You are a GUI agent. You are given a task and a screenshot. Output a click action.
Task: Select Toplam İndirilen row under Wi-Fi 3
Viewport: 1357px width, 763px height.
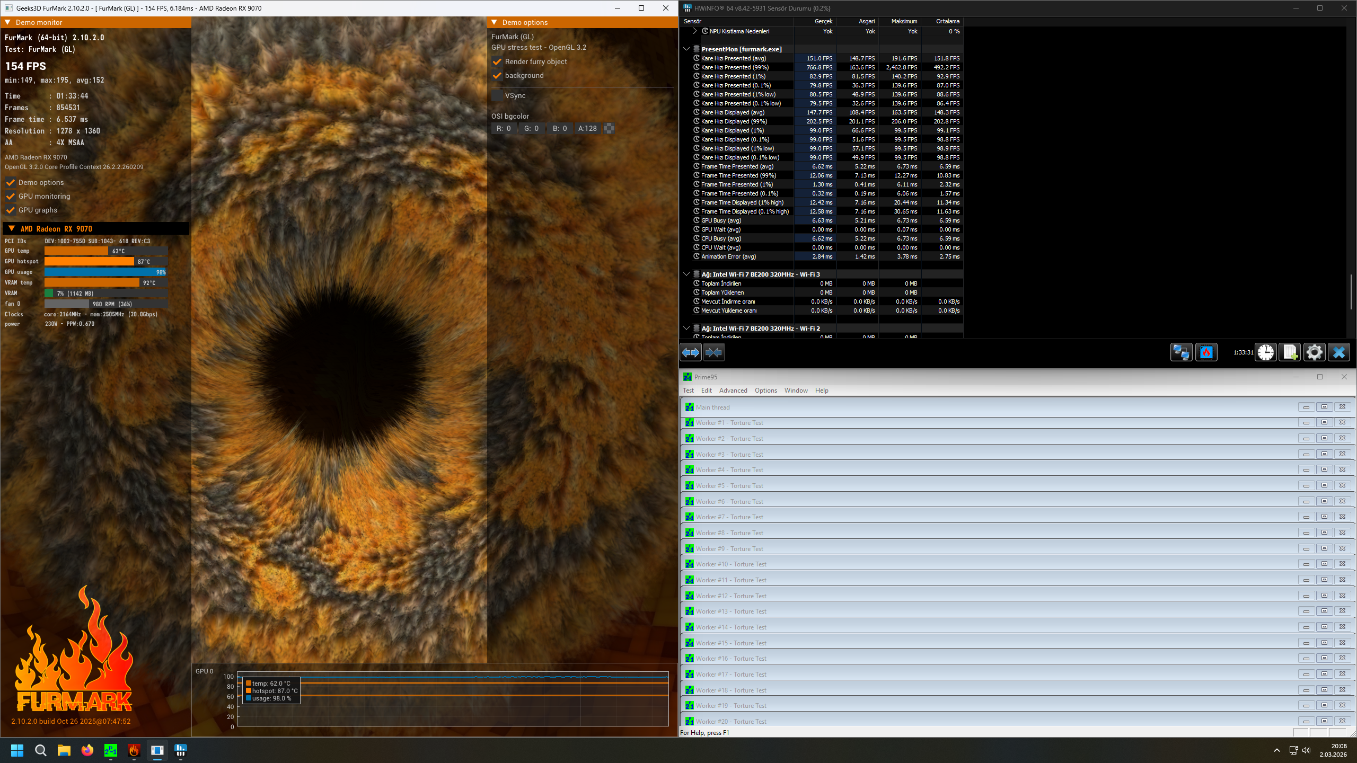click(822, 283)
